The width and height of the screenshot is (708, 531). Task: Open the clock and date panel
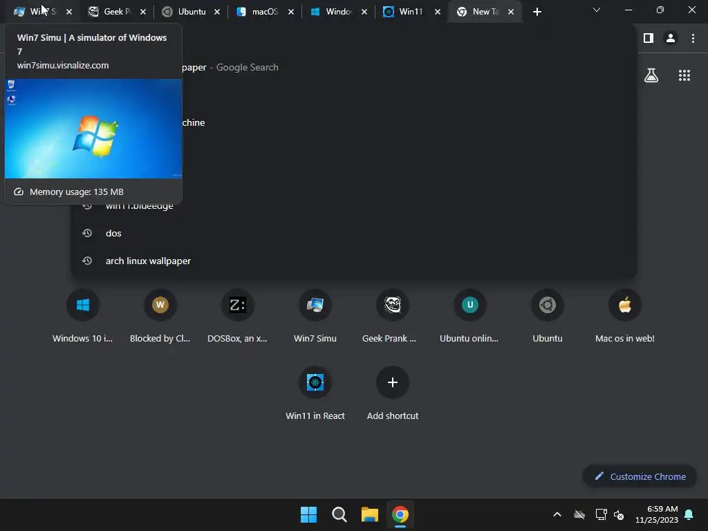tap(657, 514)
